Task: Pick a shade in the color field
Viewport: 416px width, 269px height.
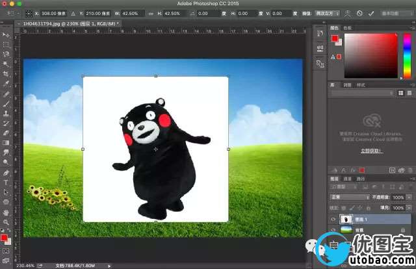Action: pos(371,56)
